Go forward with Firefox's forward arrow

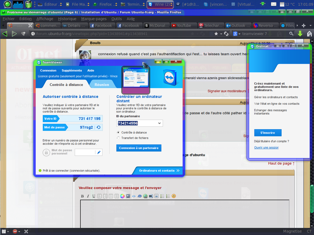pos(14,34)
